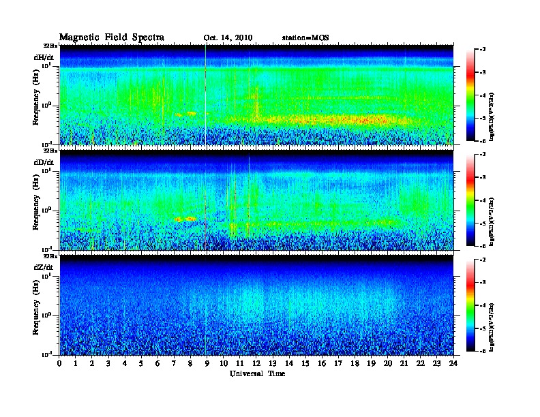This screenshot has width=540, height=417.
Task: Click the 10⁰ frequency tick of dD/dt panel
Action: (x=46, y=211)
